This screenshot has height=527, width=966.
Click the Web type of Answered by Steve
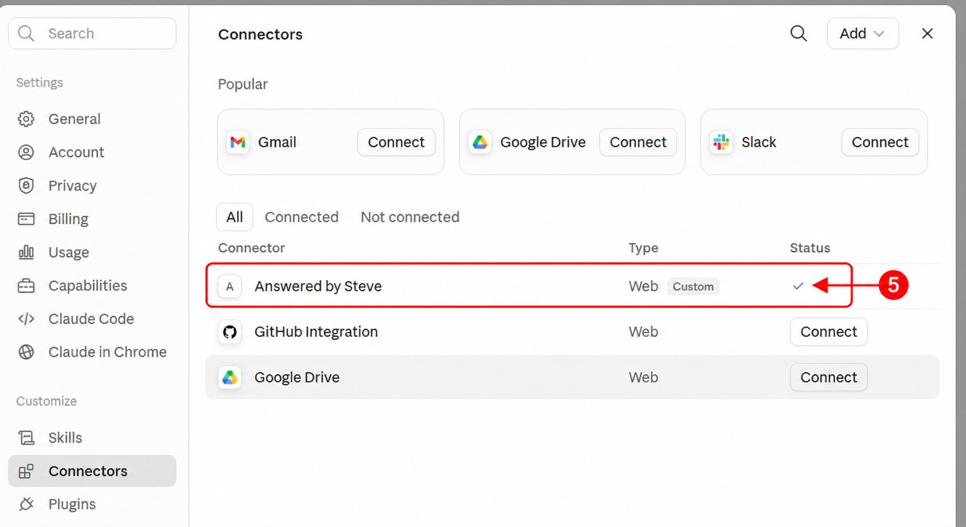pos(643,286)
